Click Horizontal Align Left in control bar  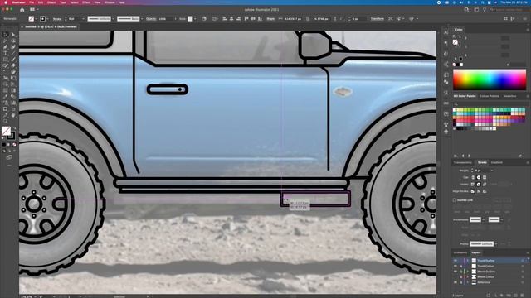point(224,18)
